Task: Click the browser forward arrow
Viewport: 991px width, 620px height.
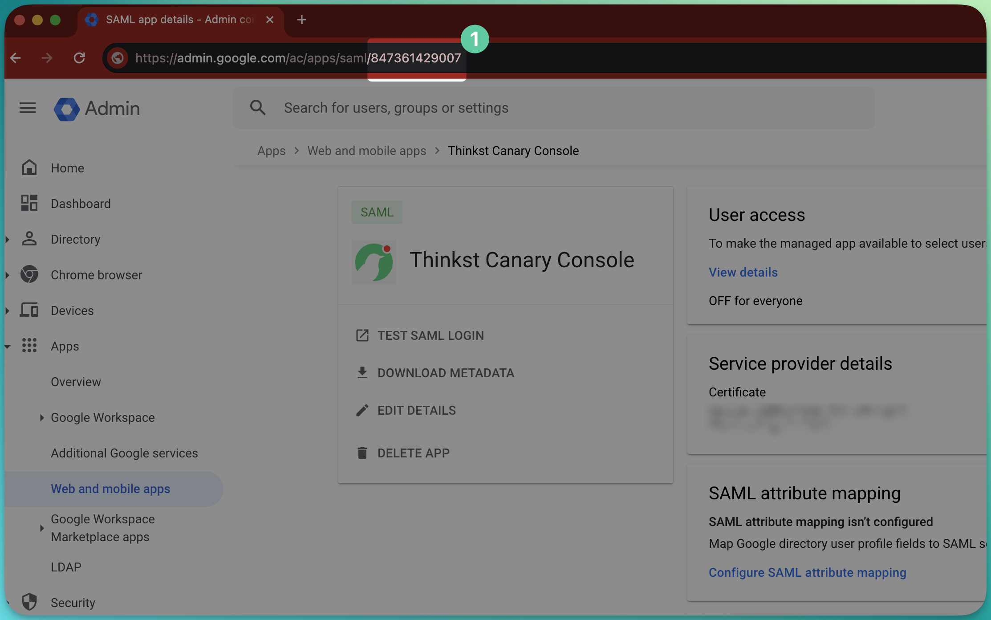Action: [x=47, y=58]
